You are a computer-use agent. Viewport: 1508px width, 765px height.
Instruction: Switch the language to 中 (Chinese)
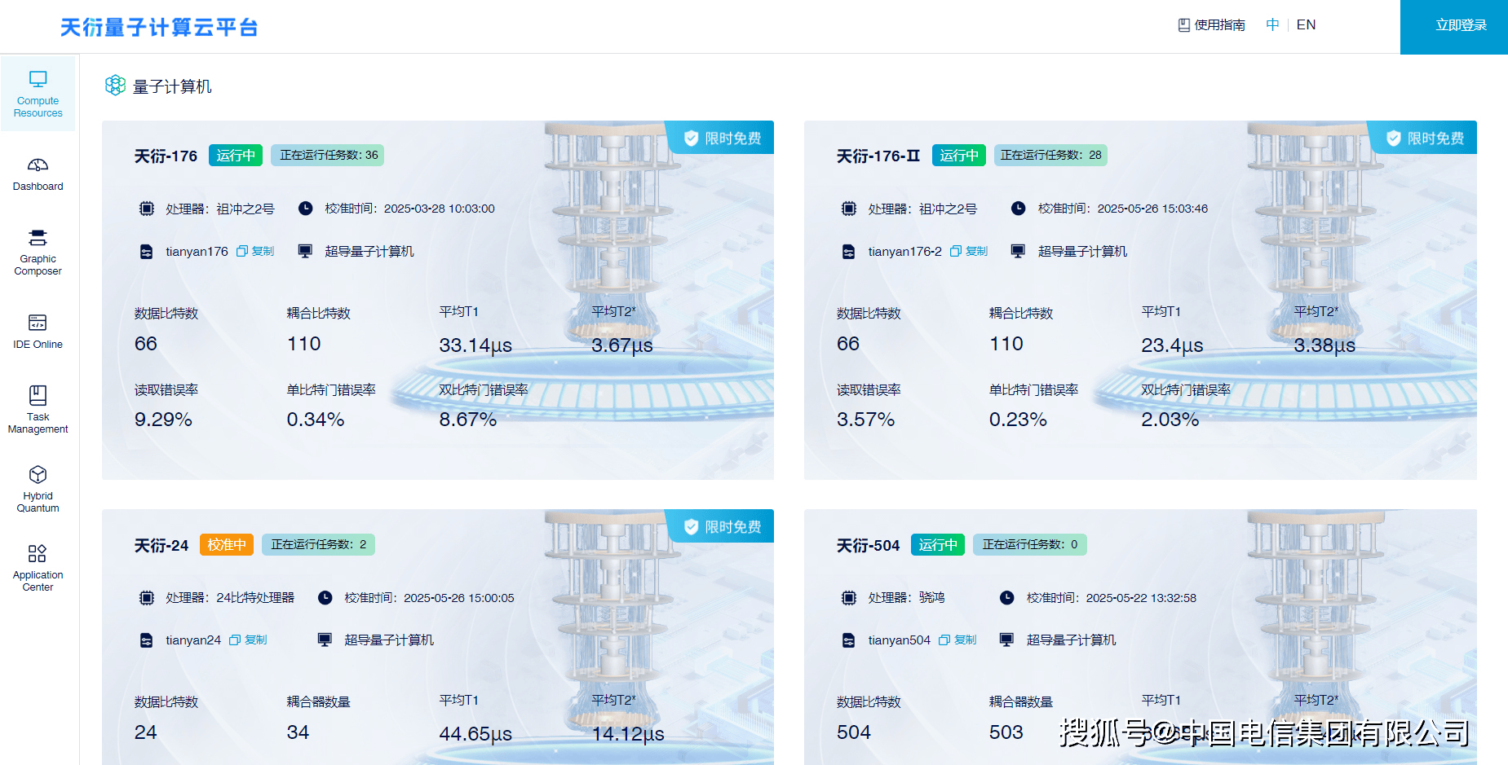(x=1271, y=25)
